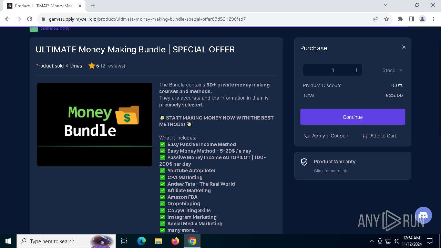Click the Product sold 4 times text
Viewport: 441px width, 248px height.
[x=59, y=66]
